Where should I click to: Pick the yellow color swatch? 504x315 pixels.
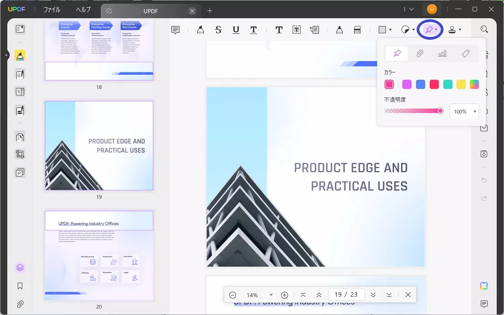pyautogui.click(x=461, y=84)
